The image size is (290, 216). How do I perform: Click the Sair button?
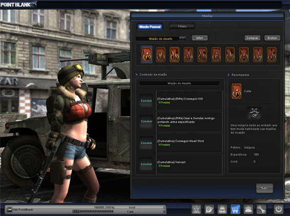(x=264, y=188)
